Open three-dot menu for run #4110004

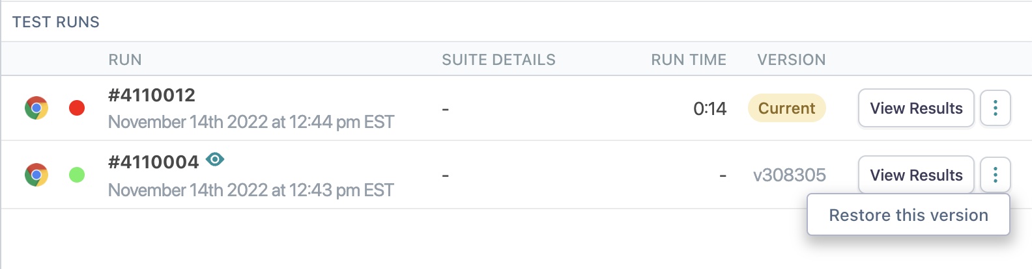point(995,175)
